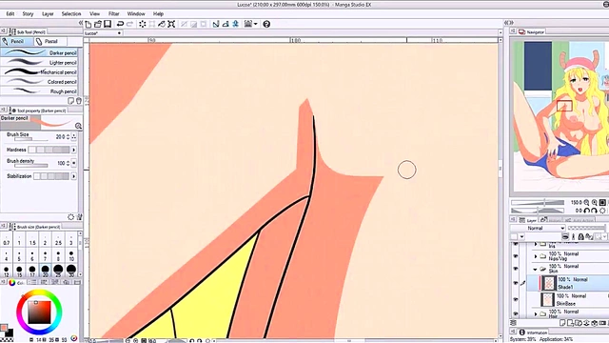Expand the Hair layer folder
Image resolution: width=609 pixels, height=343 pixels.
536,313
